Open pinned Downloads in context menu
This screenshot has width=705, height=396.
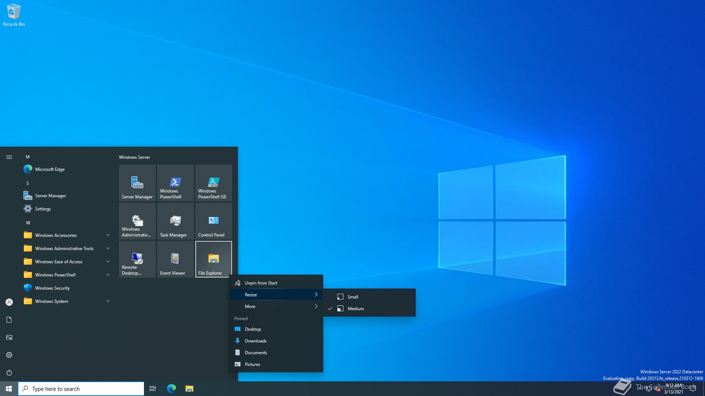coord(276,341)
